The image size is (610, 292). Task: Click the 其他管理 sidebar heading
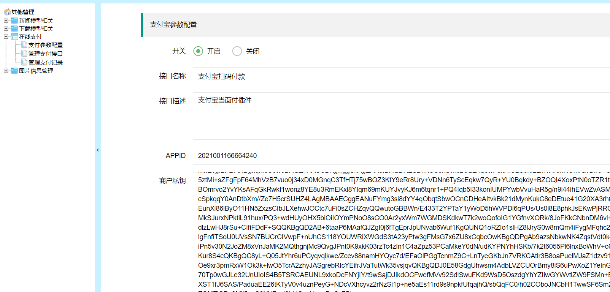[x=23, y=12]
